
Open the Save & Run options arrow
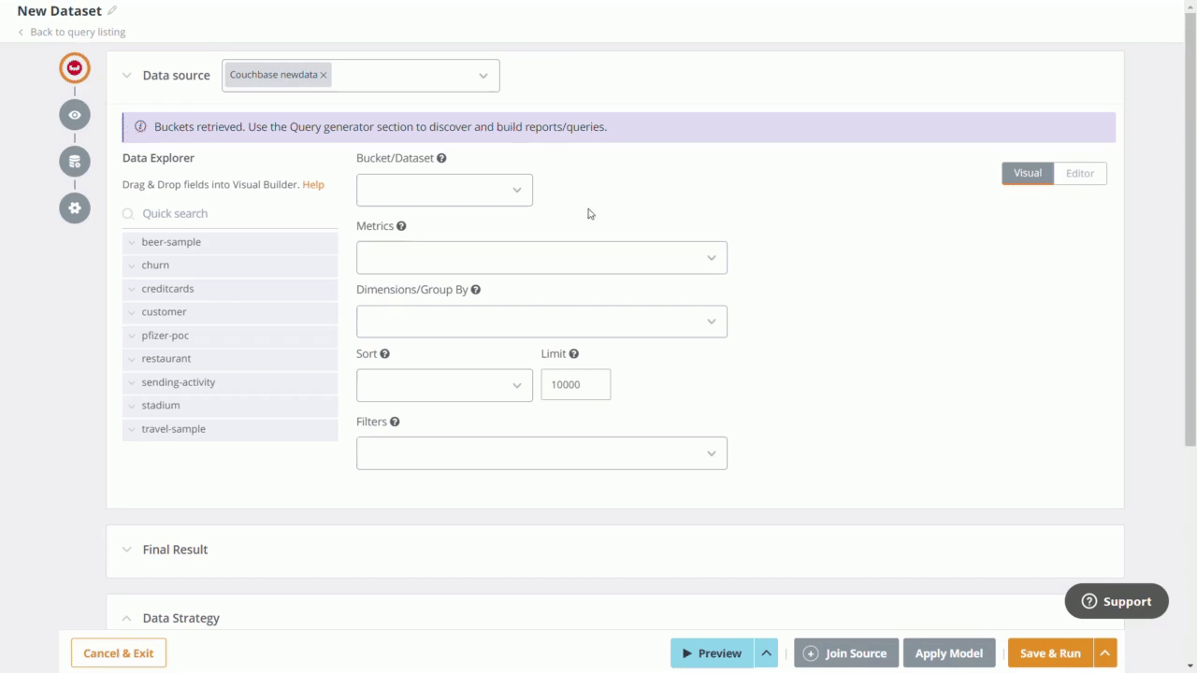tap(1104, 652)
